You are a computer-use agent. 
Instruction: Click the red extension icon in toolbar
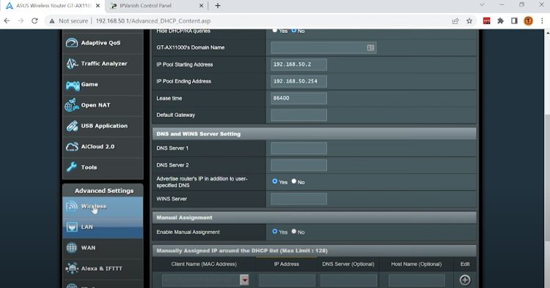coord(486,21)
